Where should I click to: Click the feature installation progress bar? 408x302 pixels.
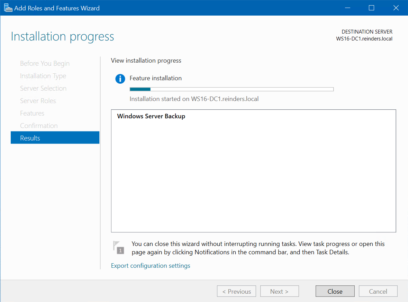(232, 89)
